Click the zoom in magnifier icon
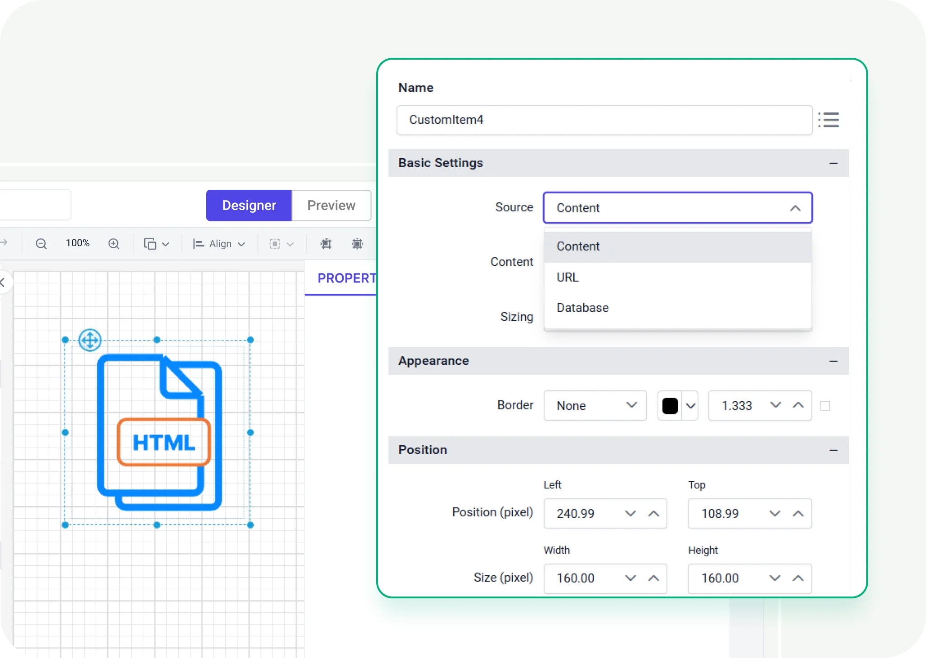 (114, 243)
